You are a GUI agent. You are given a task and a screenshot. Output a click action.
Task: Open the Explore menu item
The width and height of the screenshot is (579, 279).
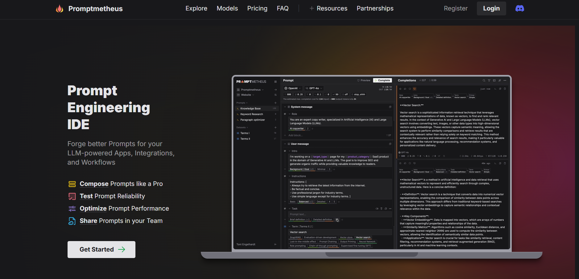click(x=196, y=8)
